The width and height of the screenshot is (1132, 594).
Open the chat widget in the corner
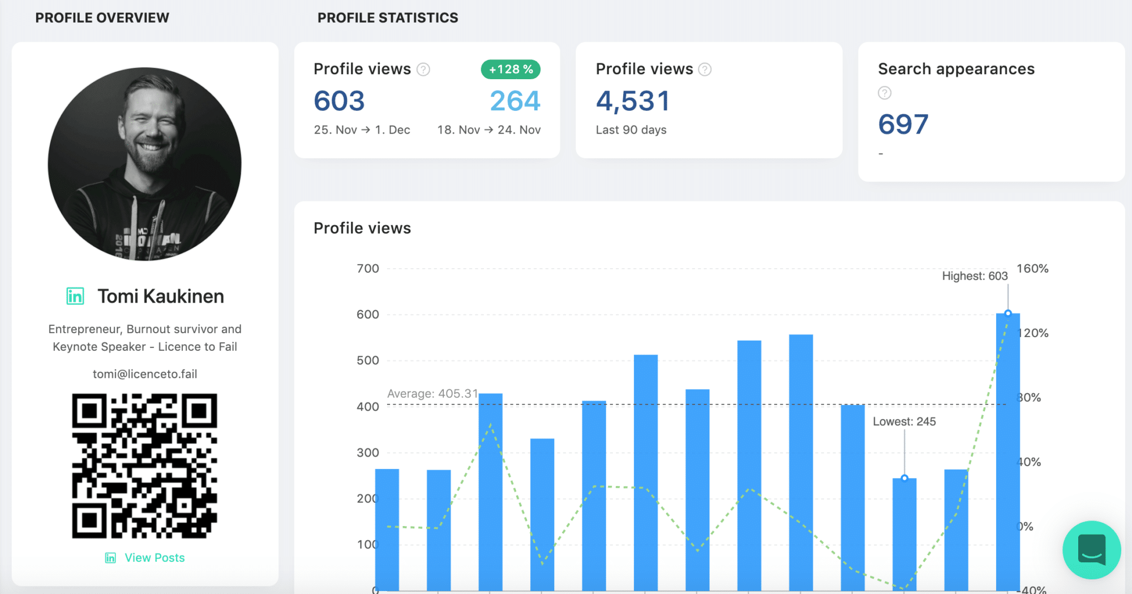(x=1091, y=549)
